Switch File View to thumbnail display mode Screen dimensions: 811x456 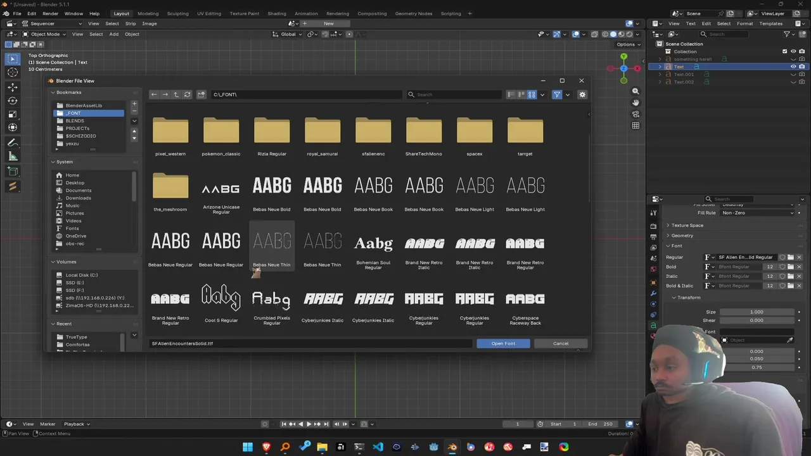(532, 94)
